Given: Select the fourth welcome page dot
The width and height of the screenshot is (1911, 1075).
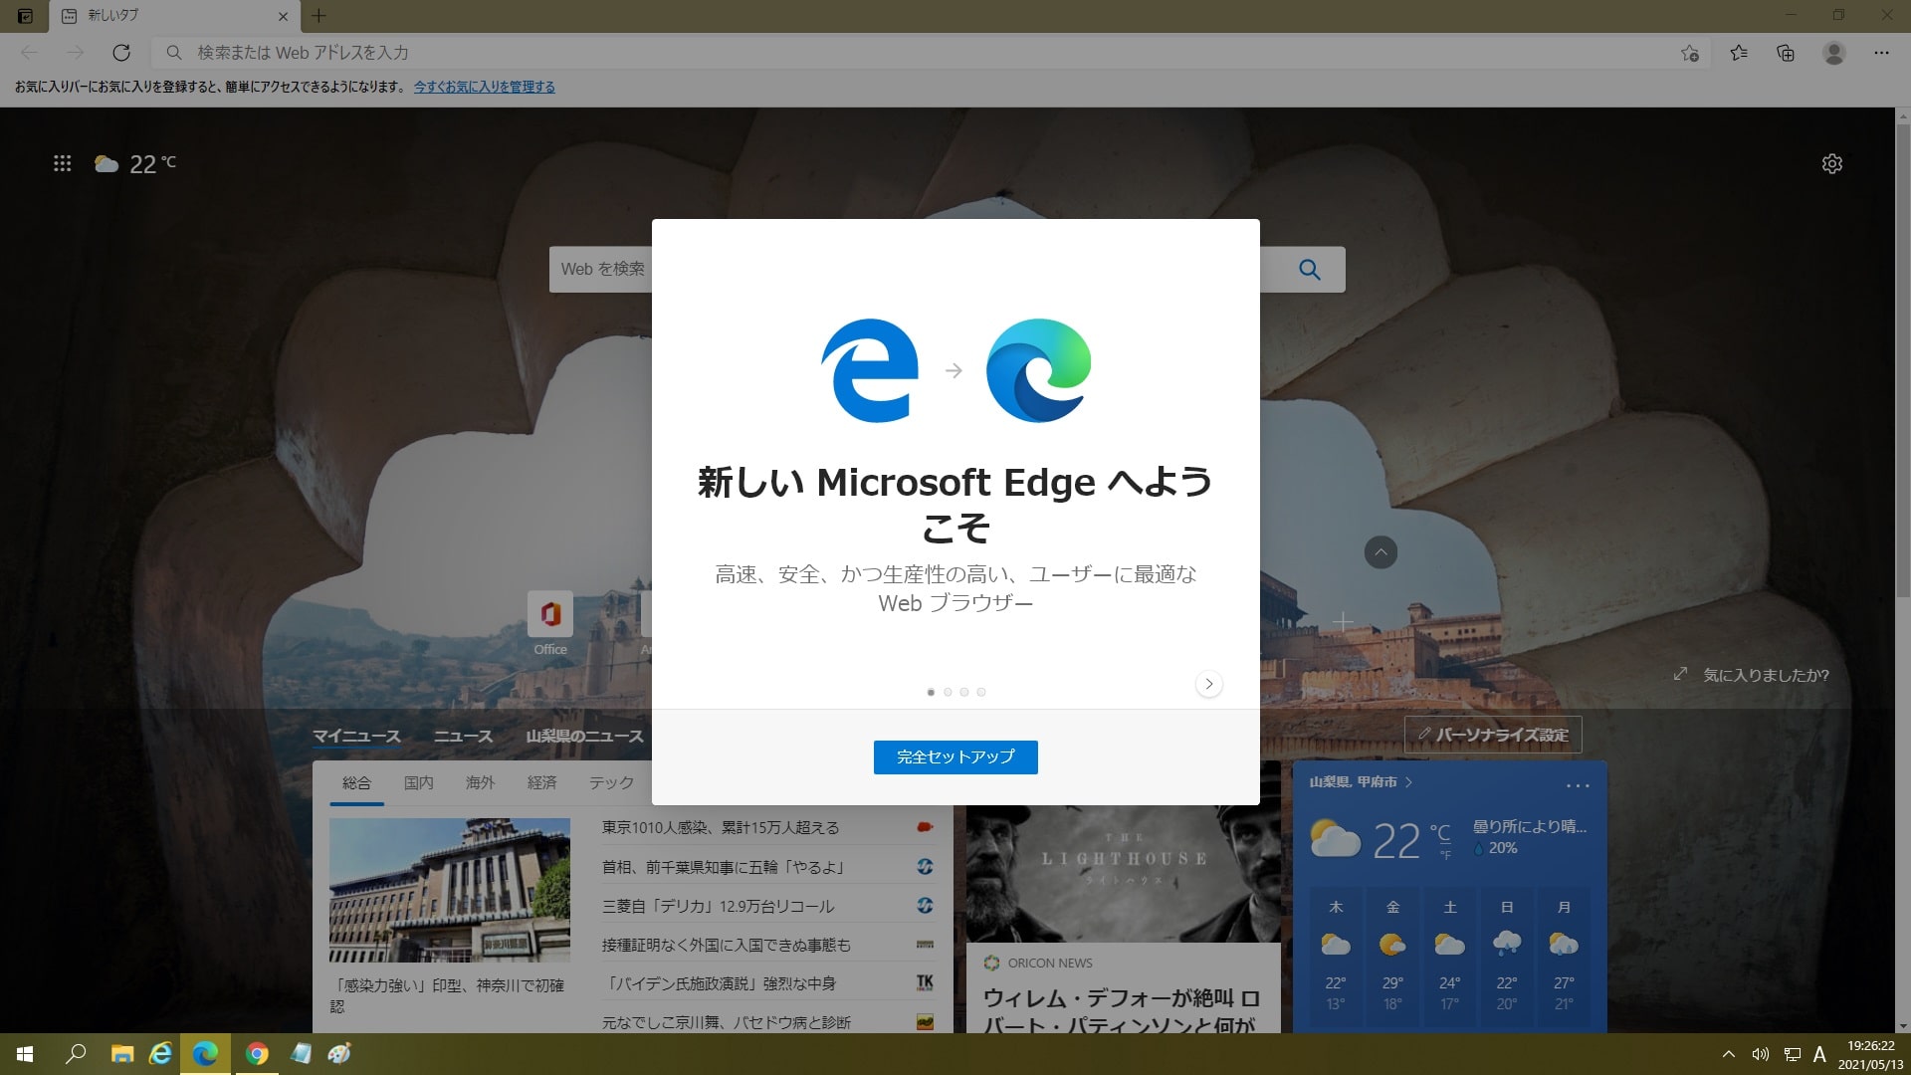Looking at the screenshot, I should coord(980,692).
